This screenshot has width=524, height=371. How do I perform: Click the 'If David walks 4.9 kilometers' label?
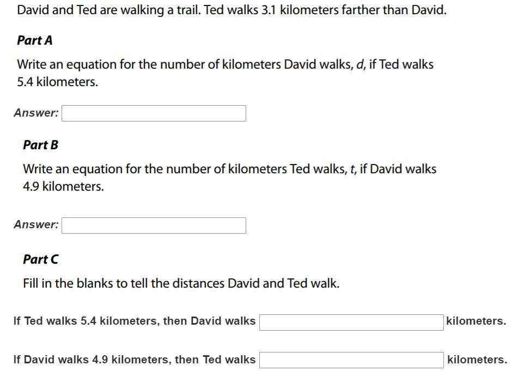pyautogui.click(x=135, y=360)
